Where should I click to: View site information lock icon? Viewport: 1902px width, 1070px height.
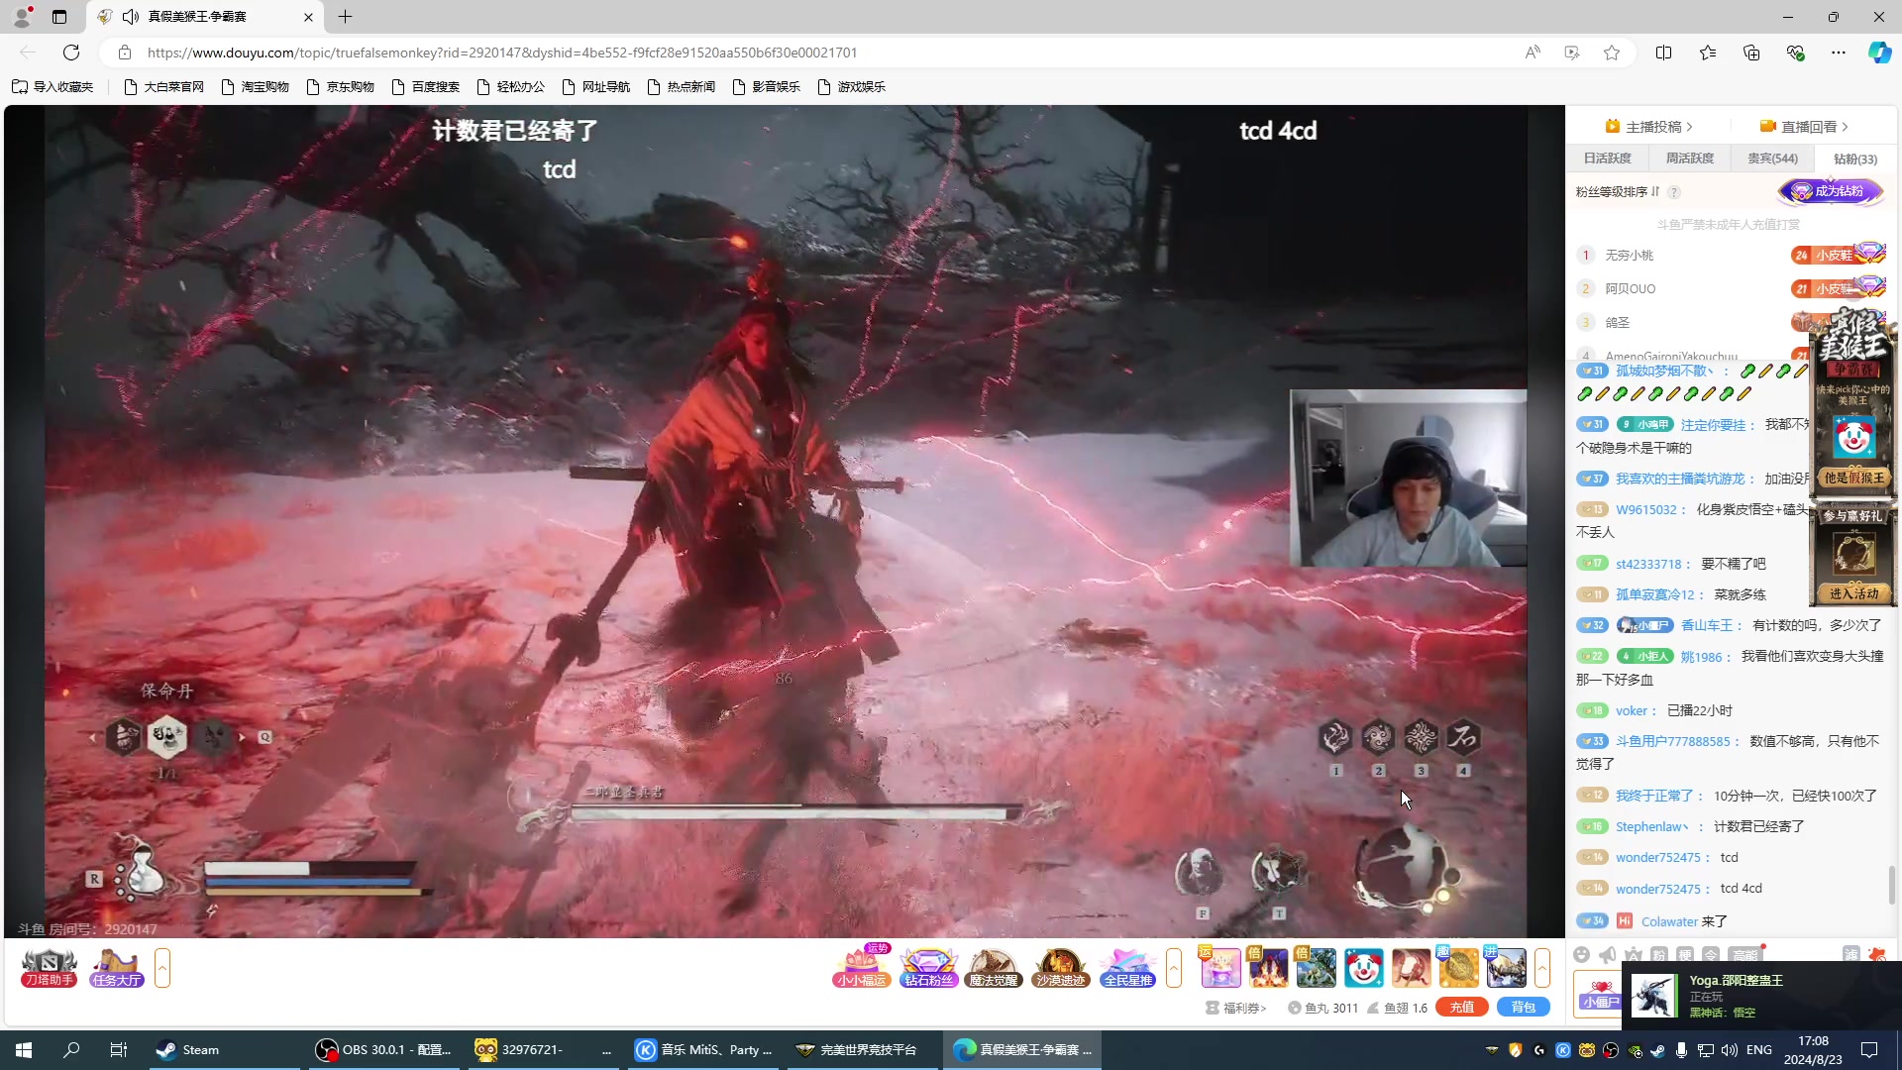(x=124, y=53)
